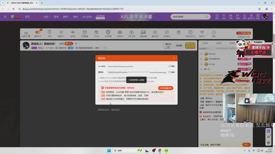Expand the system tray hidden icons chevron
The height and width of the screenshot is (154, 275).
(x=244, y=151)
